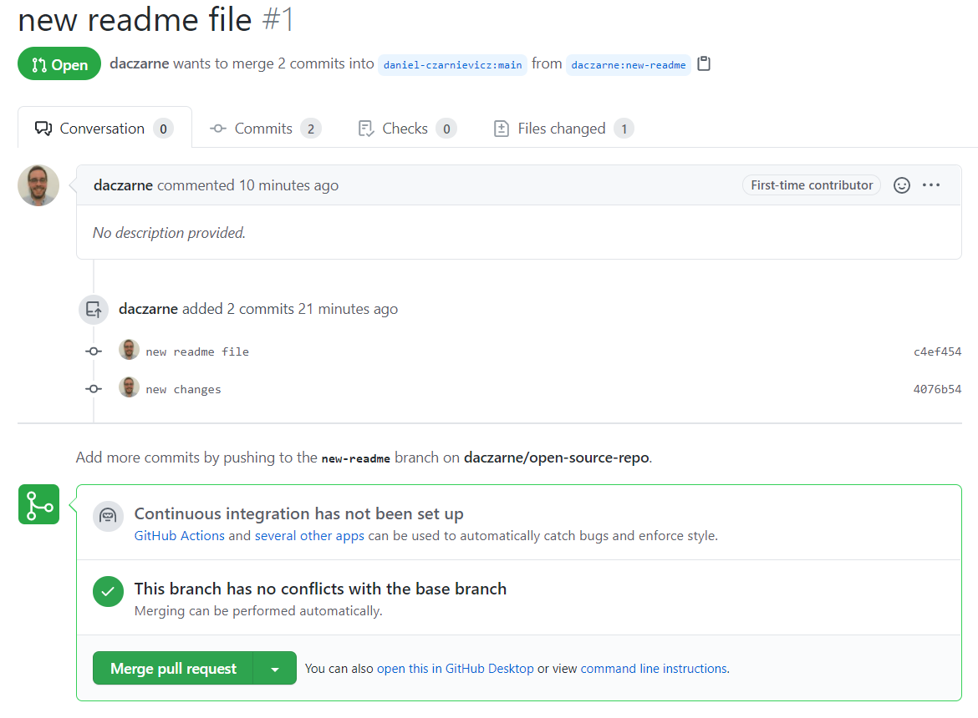Screen dimensions: 978x718
Task: View command line instructions link
Action: 654,669
